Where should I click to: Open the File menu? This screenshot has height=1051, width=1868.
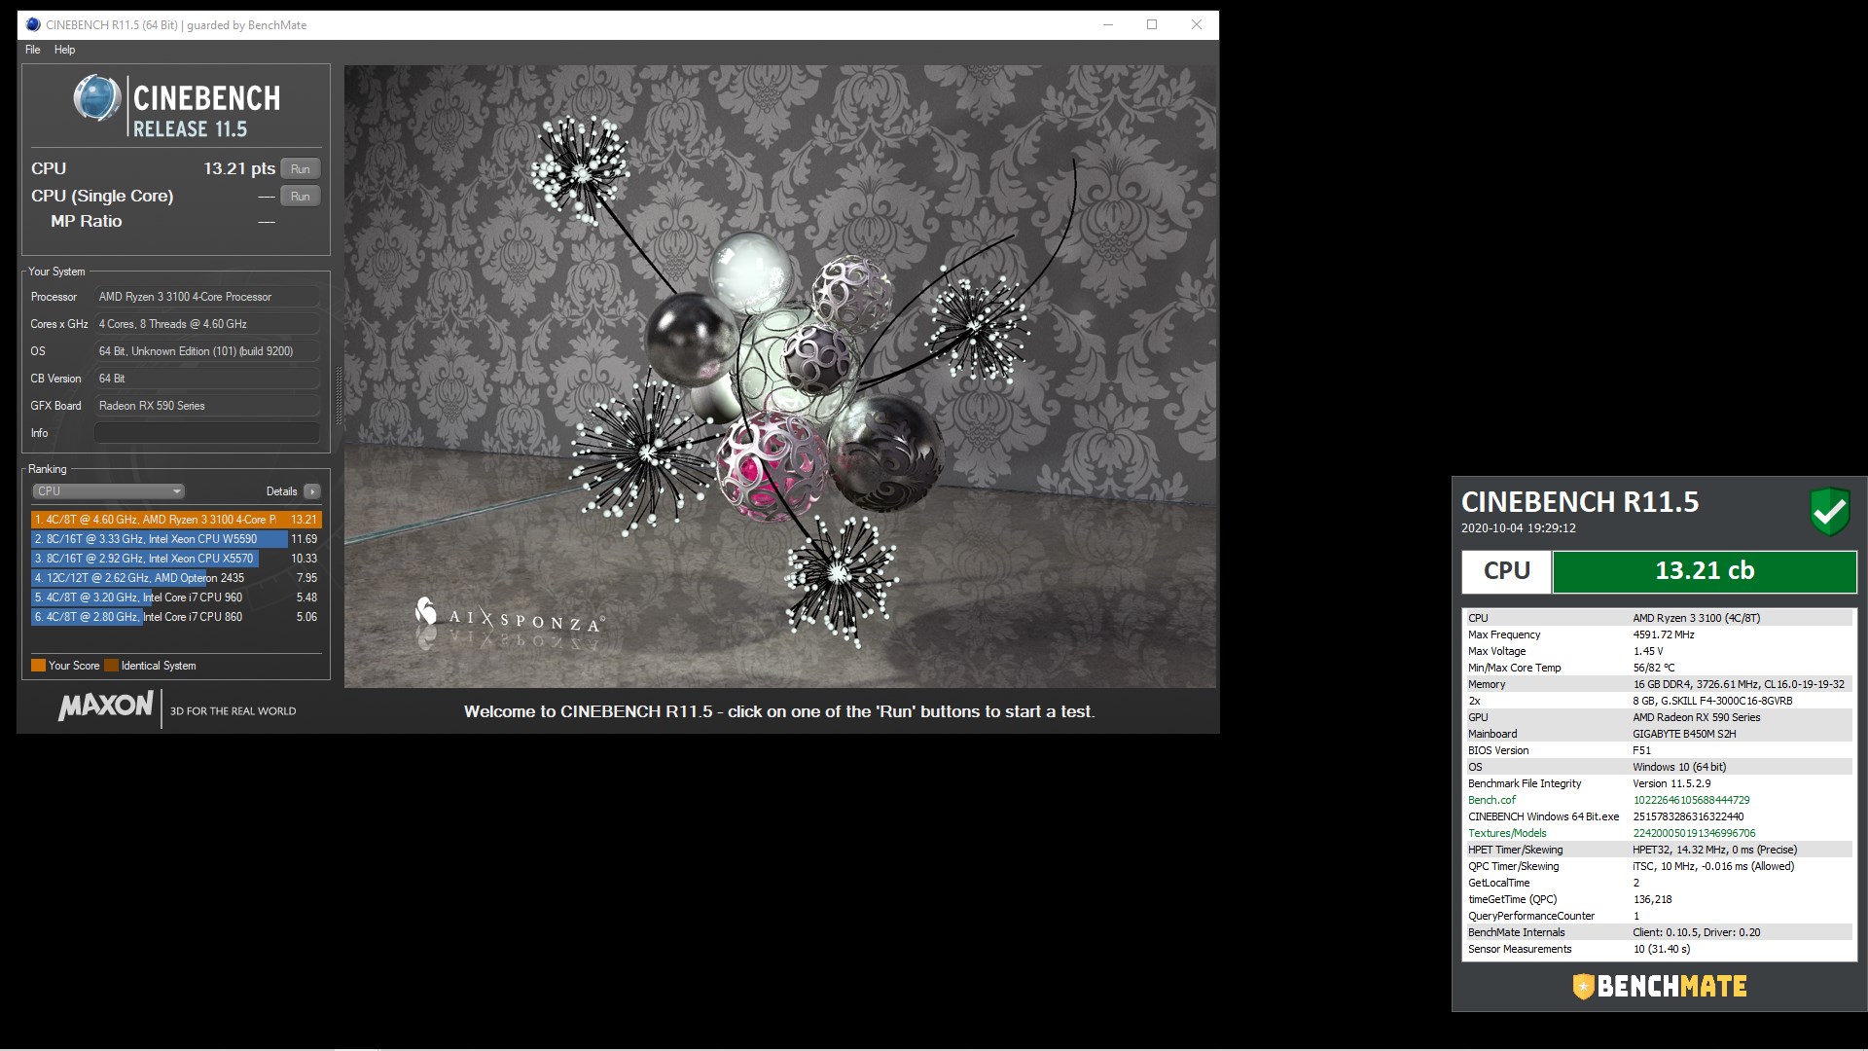32,50
